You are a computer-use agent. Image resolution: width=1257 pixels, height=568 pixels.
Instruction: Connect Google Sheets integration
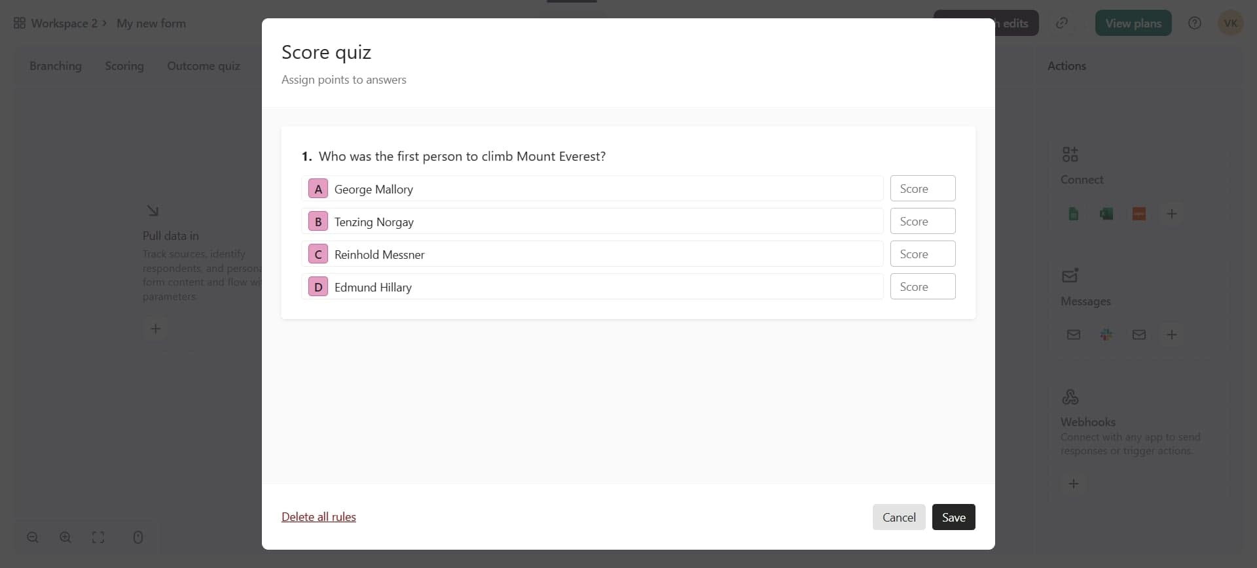pos(1074,214)
